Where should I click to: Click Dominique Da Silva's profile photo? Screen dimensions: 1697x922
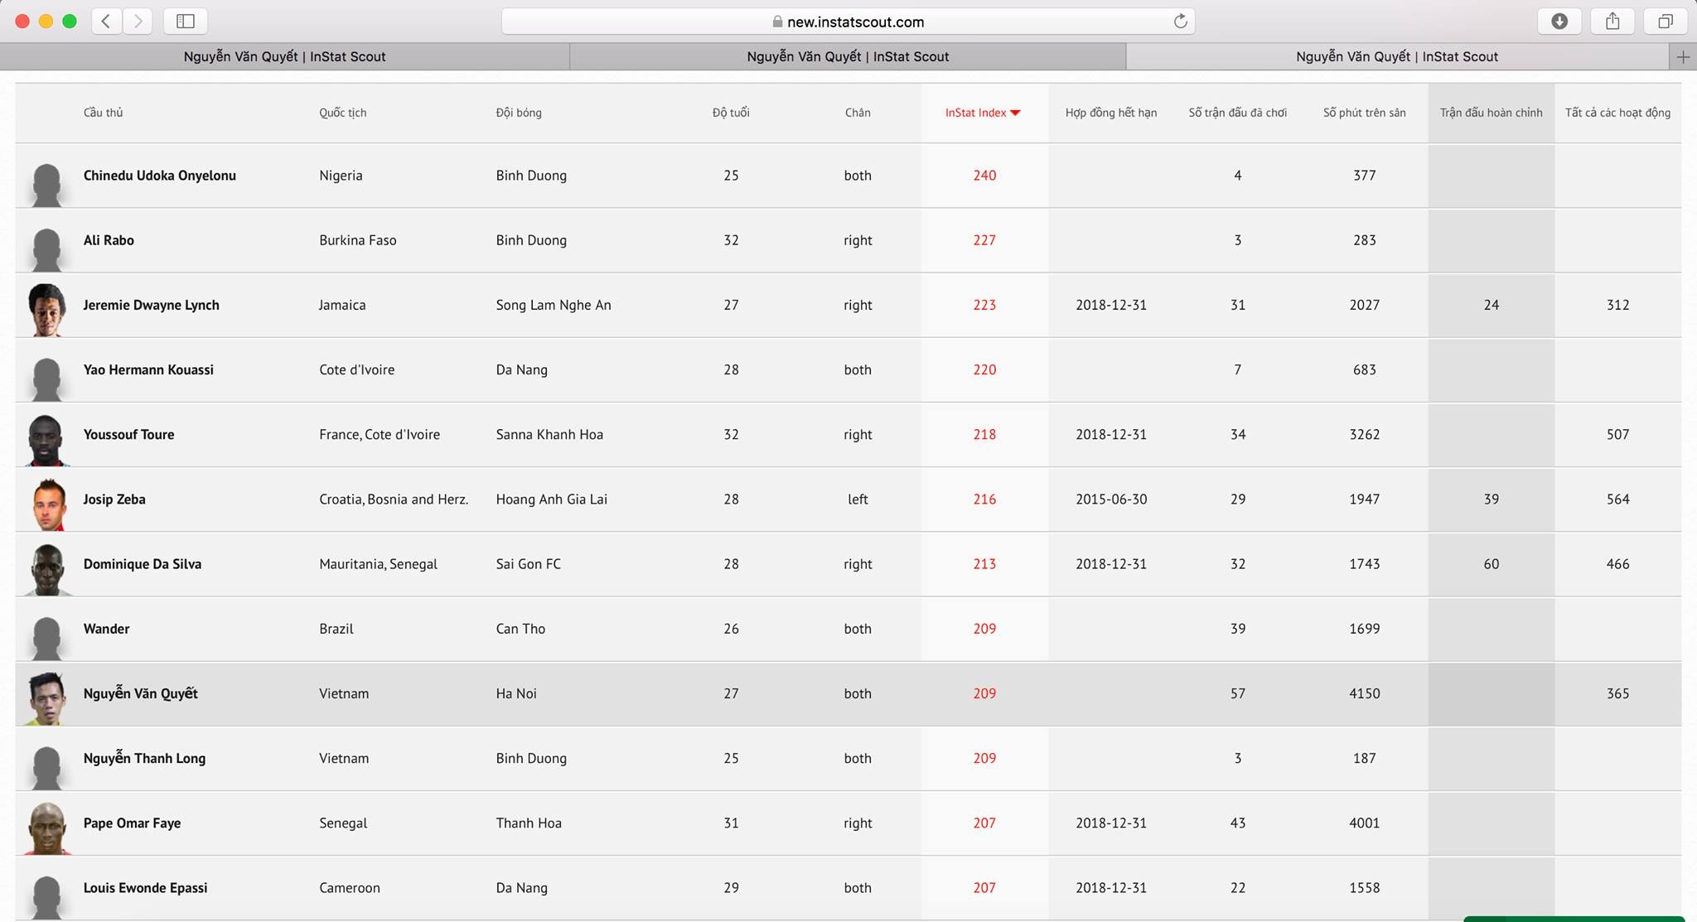coord(47,565)
